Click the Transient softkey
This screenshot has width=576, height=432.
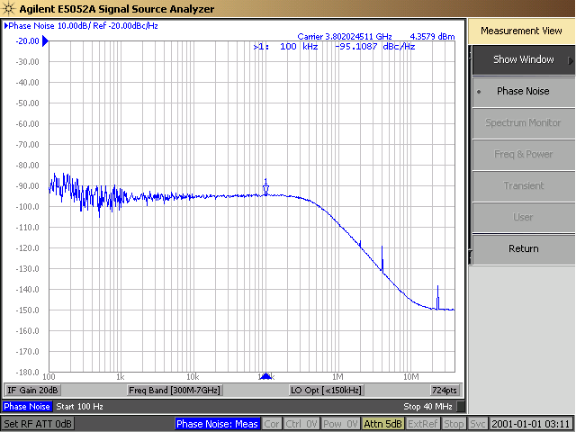(524, 186)
